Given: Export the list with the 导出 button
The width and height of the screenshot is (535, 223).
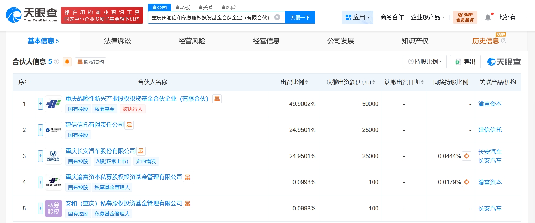Looking at the screenshot, I should pyautogui.click(x=465, y=62).
